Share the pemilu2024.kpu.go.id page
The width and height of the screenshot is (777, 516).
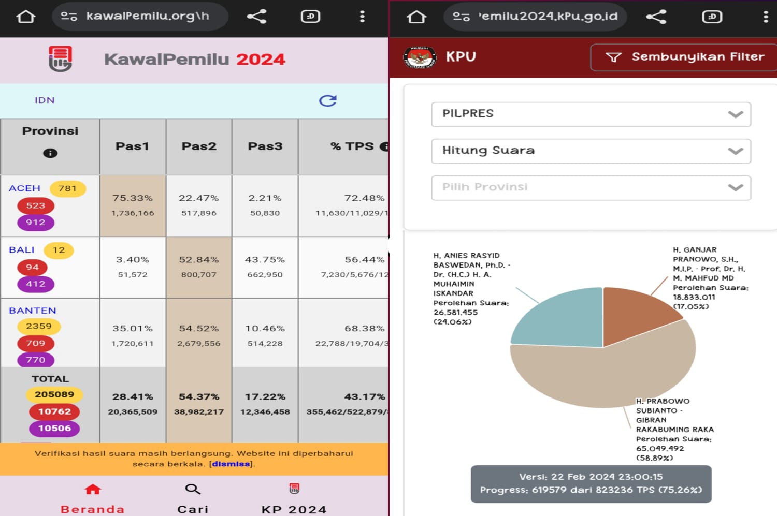pyautogui.click(x=656, y=17)
